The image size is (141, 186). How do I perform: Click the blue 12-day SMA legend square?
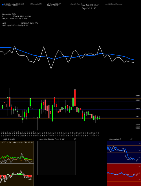click(3, 5)
